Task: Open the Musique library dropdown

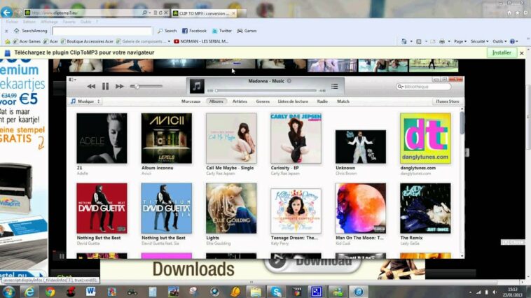Action: [85, 101]
